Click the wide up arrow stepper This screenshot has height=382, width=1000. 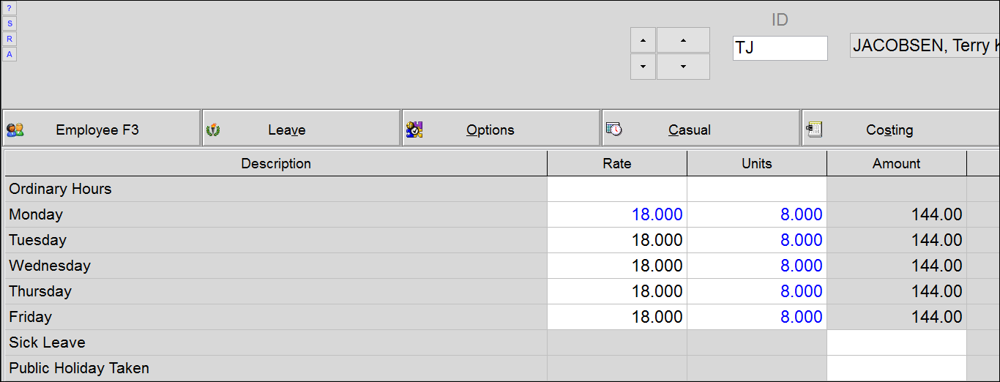coord(683,40)
